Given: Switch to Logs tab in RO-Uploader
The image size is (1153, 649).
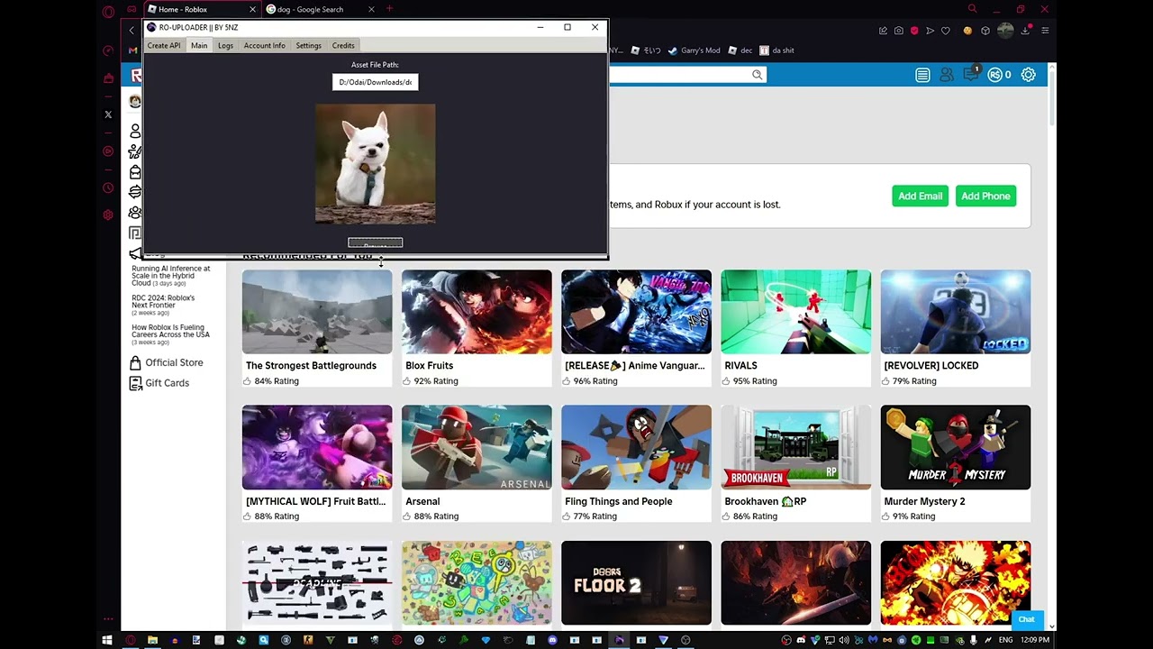Looking at the screenshot, I should click(x=225, y=45).
